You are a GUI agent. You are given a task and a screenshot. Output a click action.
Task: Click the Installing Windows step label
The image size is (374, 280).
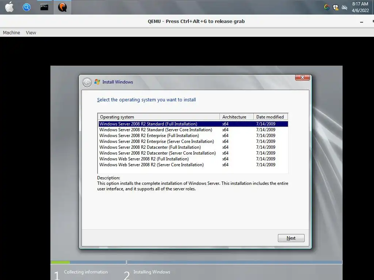[x=152, y=272]
